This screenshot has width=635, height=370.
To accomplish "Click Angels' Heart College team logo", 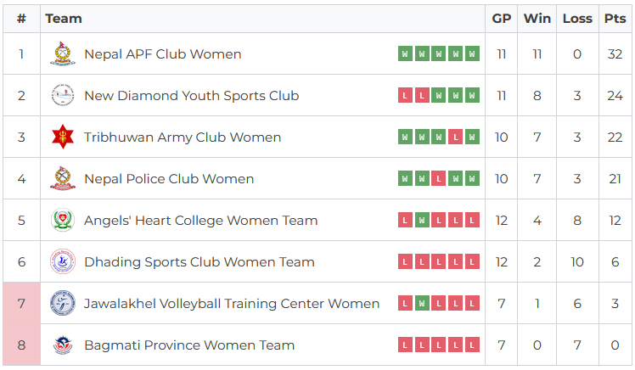I will pyautogui.click(x=62, y=221).
